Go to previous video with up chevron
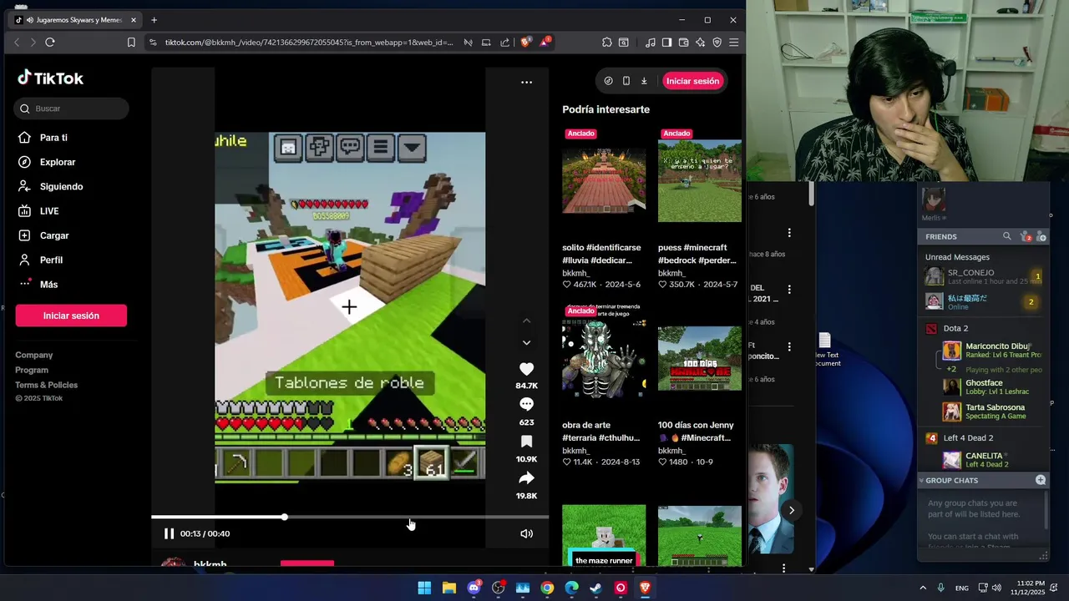The width and height of the screenshot is (1069, 601). point(526,321)
